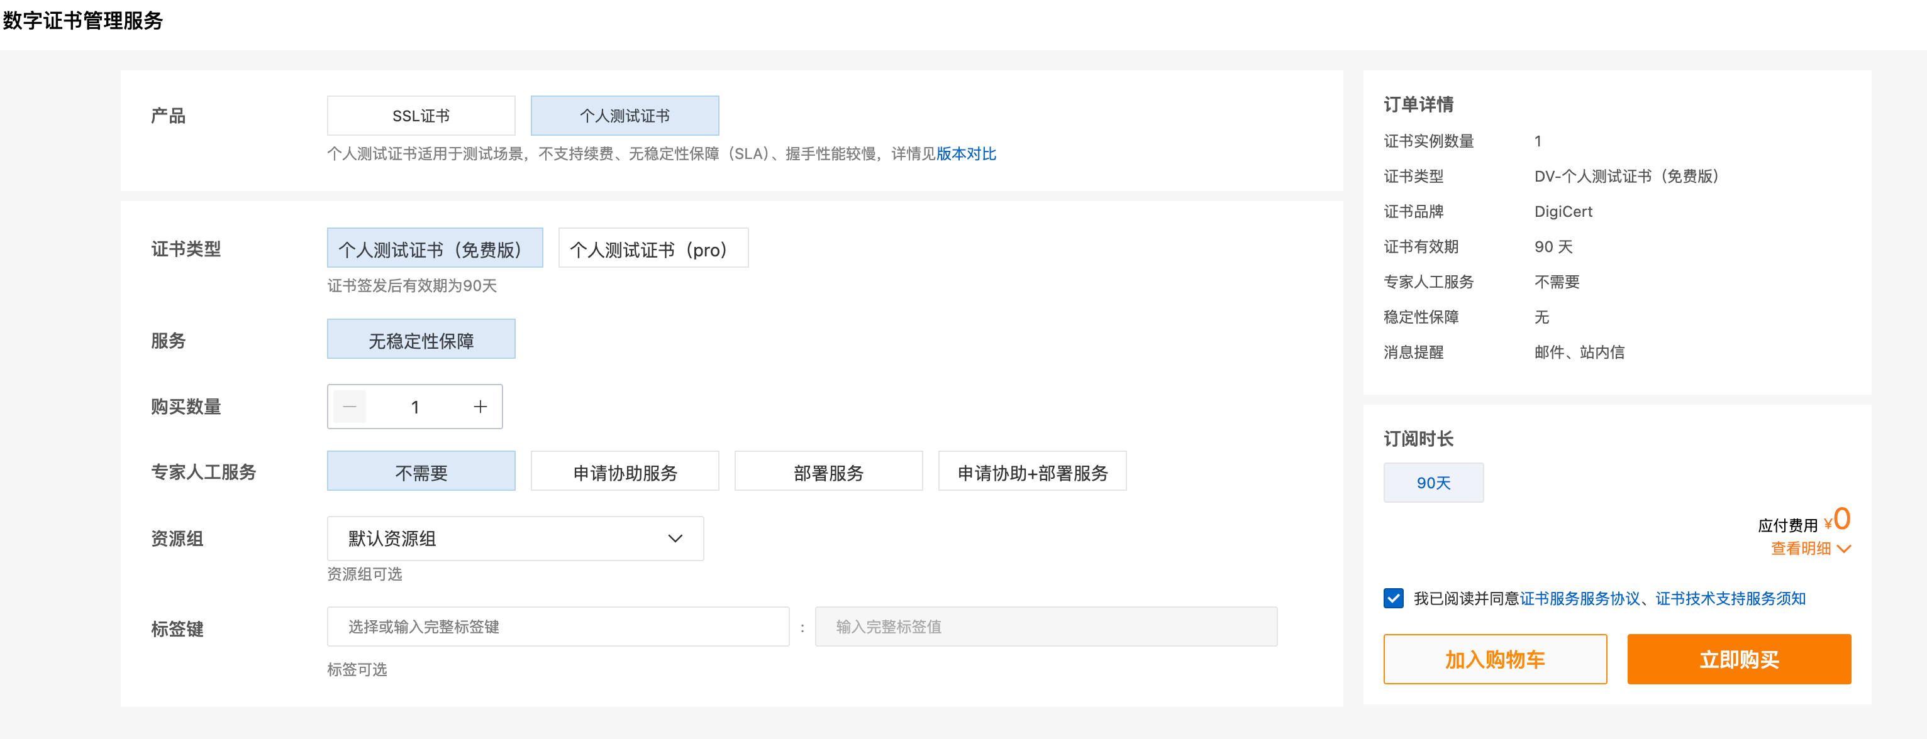Click the 加入购物车 button
This screenshot has width=1927, height=739.
(x=1495, y=659)
